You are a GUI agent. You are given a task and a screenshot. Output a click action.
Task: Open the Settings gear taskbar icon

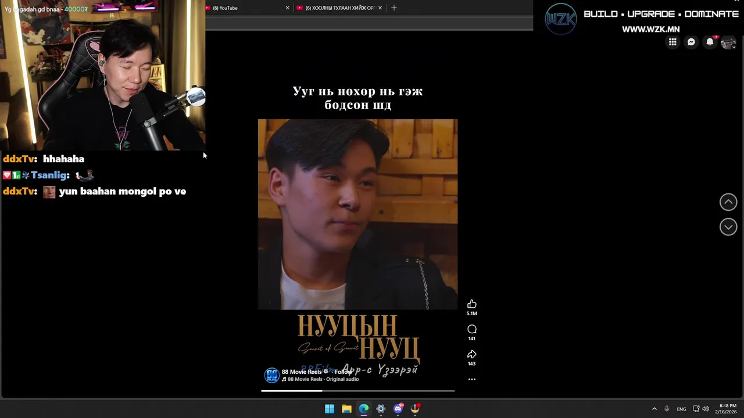click(381, 409)
